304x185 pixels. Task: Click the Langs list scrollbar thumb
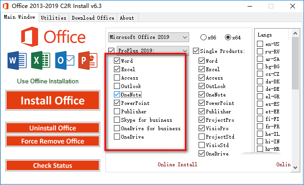tap(295, 63)
